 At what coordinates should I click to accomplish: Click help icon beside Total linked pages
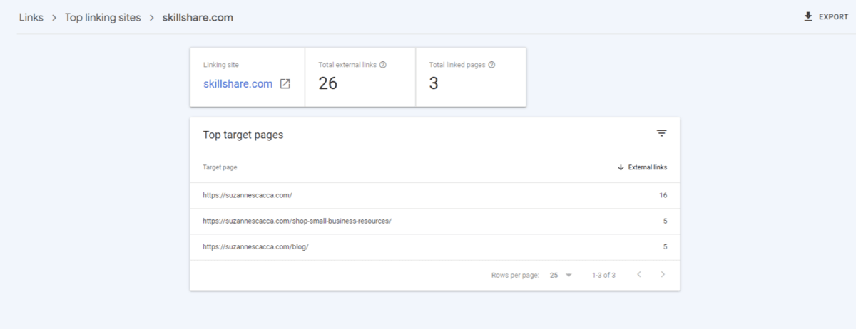point(491,65)
